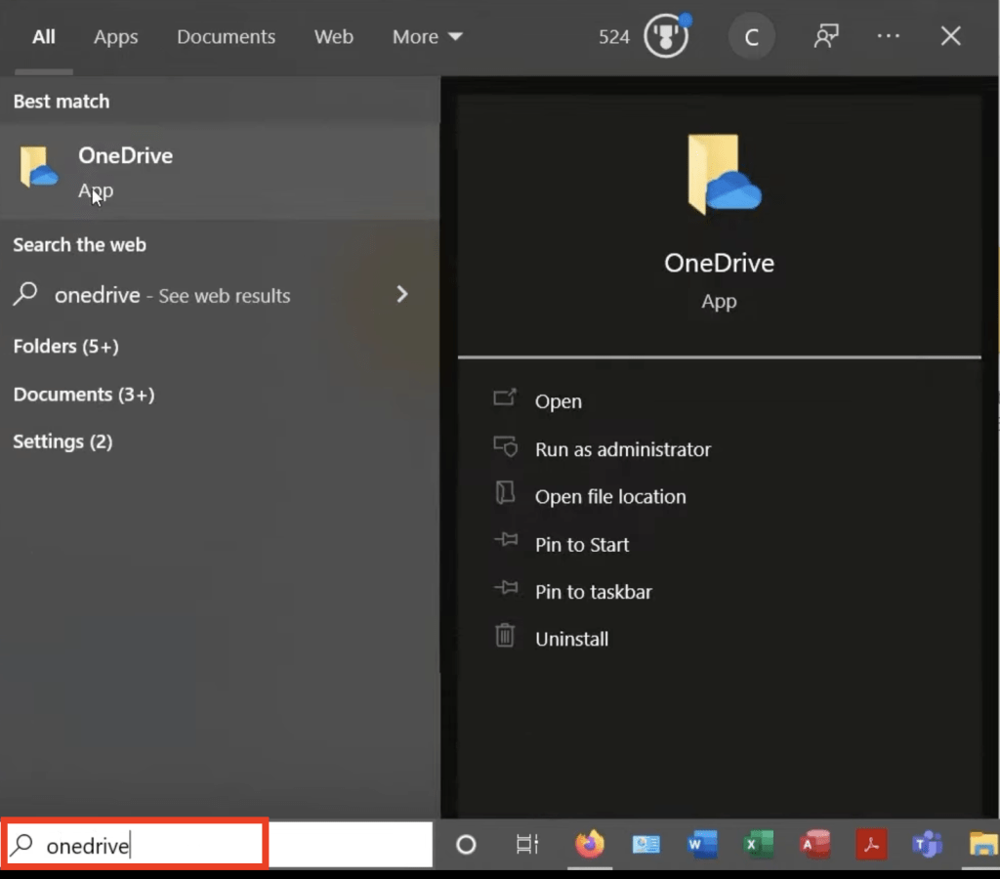Open the feedback person icon
Image resolution: width=1000 pixels, height=879 pixels.
[826, 36]
